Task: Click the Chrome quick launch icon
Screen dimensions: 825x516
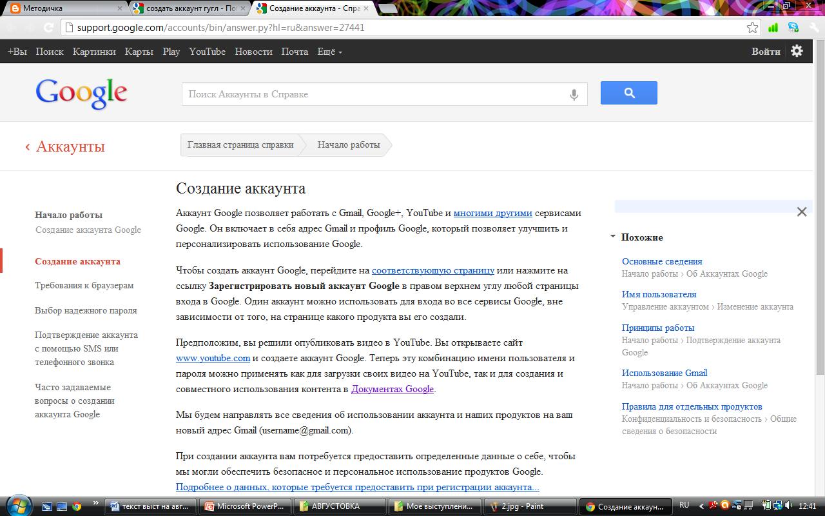Action: coord(77,506)
